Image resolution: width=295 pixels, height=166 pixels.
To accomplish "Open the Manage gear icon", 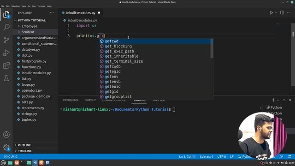I will (x=6, y=148).
